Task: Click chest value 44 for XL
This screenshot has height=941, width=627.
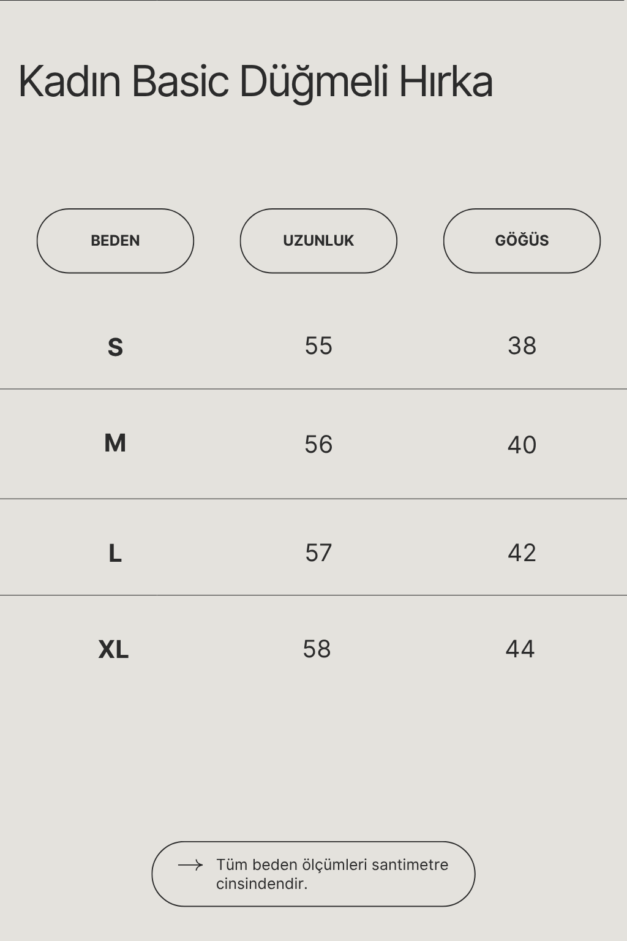Action: pyautogui.click(x=520, y=649)
